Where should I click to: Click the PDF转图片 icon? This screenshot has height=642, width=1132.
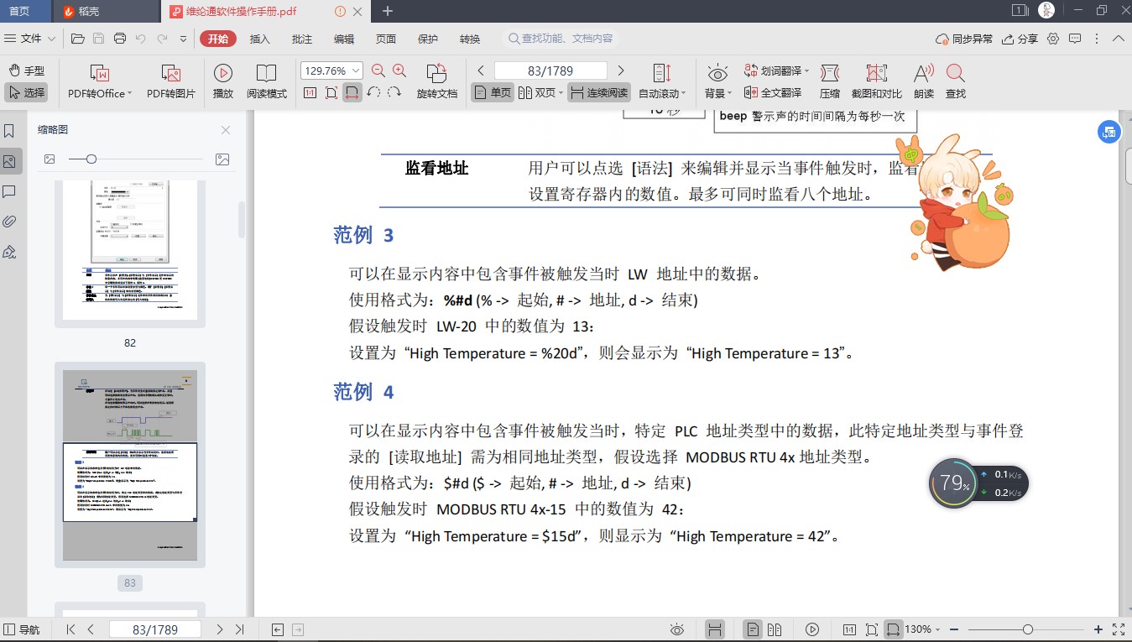[x=170, y=74]
